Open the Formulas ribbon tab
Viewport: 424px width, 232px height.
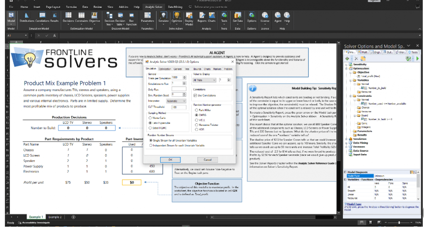(71, 7)
